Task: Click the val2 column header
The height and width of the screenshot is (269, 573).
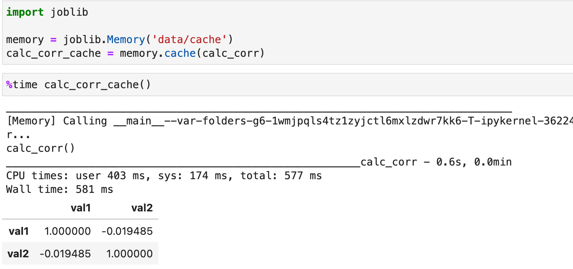Action: [x=142, y=208]
